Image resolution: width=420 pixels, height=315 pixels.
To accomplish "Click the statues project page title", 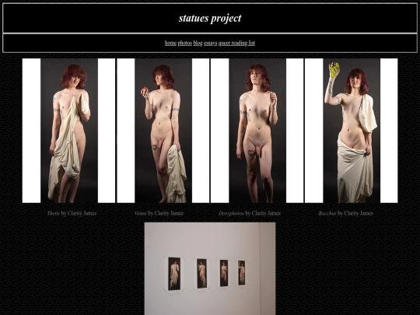I will click(210, 18).
